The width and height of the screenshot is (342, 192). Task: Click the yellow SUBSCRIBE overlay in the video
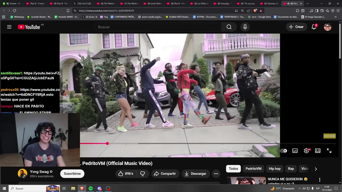coord(329,136)
